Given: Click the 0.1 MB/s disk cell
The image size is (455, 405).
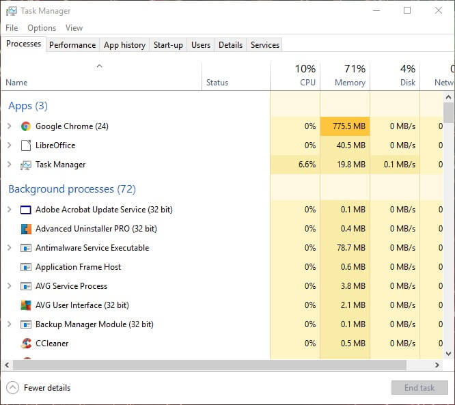Looking at the screenshot, I should point(395,165).
